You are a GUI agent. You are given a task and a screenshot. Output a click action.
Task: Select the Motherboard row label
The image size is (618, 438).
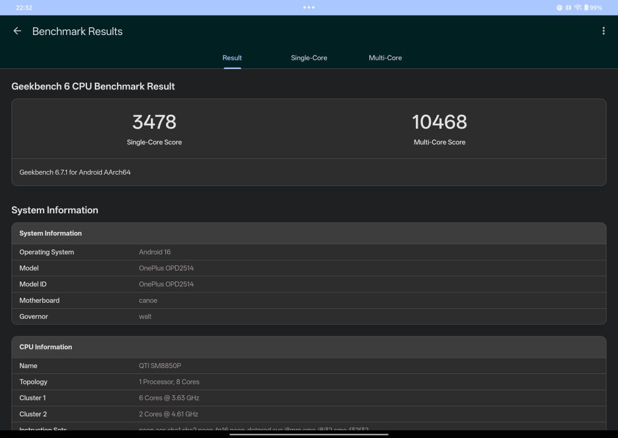point(39,300)
